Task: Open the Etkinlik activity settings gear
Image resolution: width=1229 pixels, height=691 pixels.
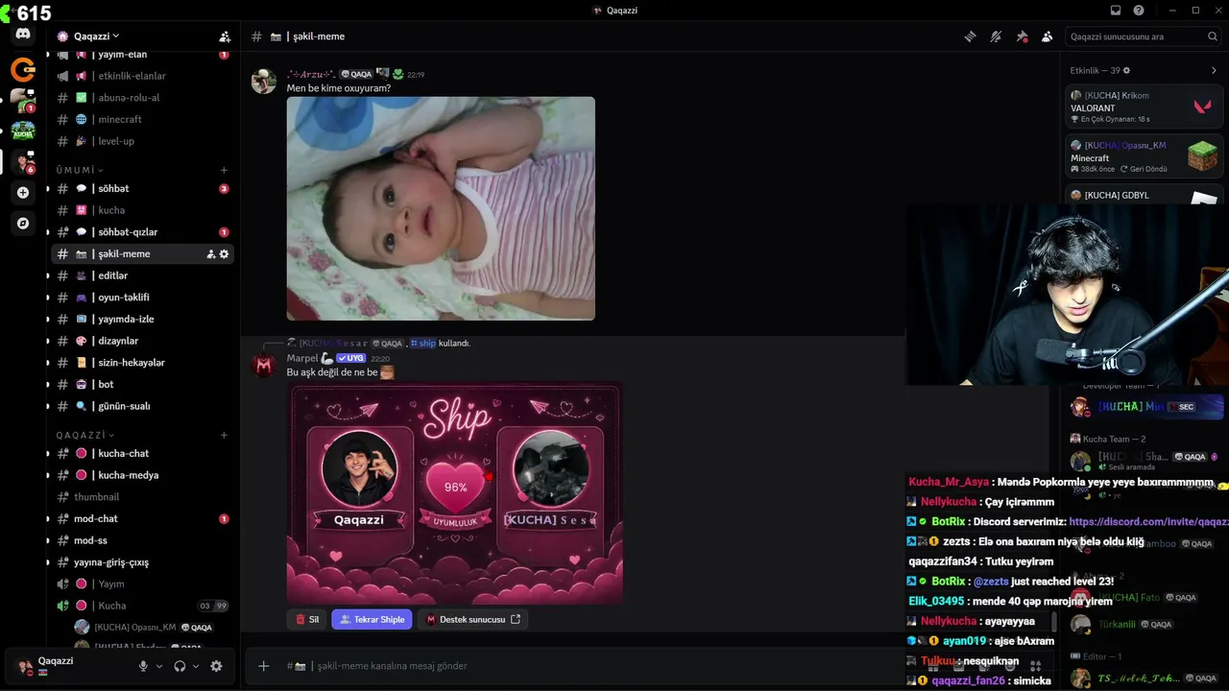Action: point(1126,70)
